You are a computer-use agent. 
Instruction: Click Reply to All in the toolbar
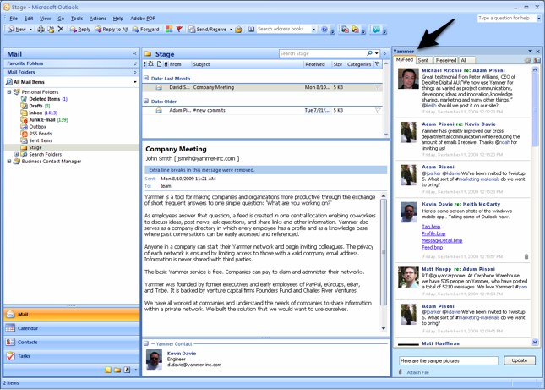point(112,30)
